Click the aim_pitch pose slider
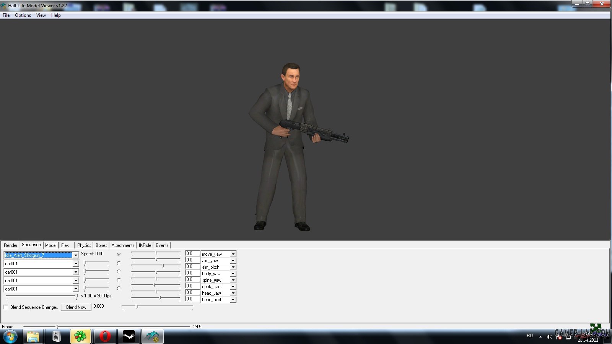 [x=156, y=266]
